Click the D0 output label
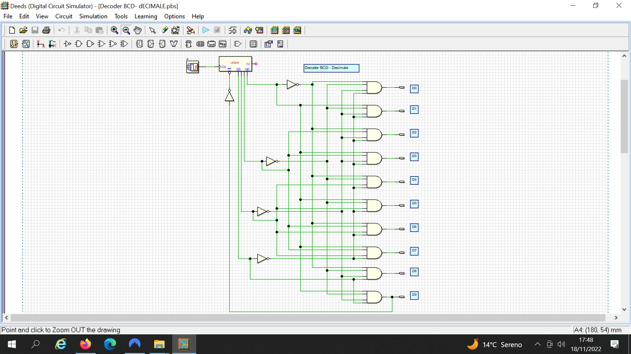This screenshot has height=354, width=631. [414, 88]
